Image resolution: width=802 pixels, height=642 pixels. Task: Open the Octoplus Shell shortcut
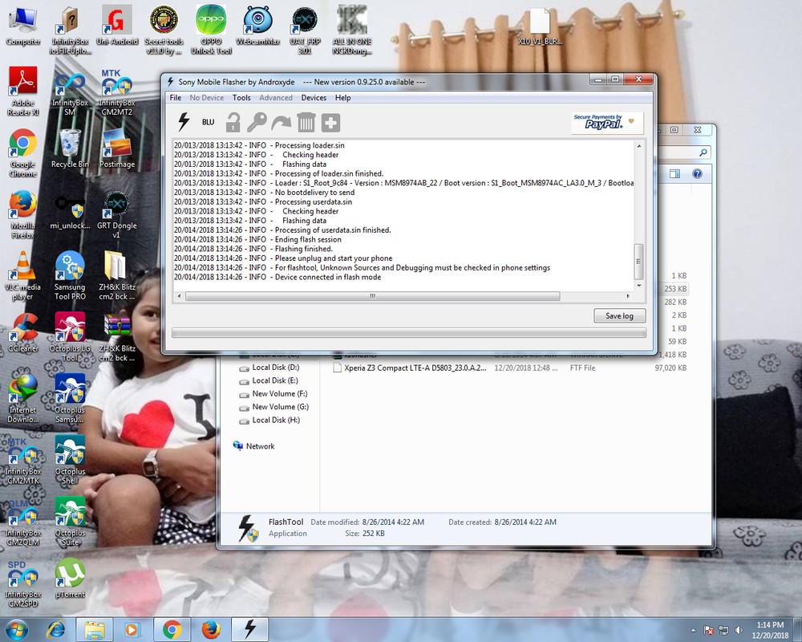point(70,461)
